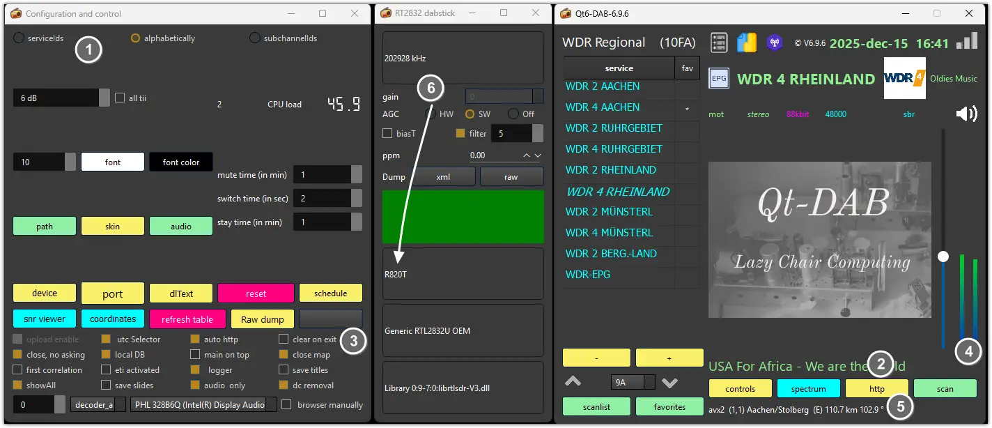Screen dimensions: 992x428
Task: Select the serviceIds radio button
Action: click(x=19, y=38)
